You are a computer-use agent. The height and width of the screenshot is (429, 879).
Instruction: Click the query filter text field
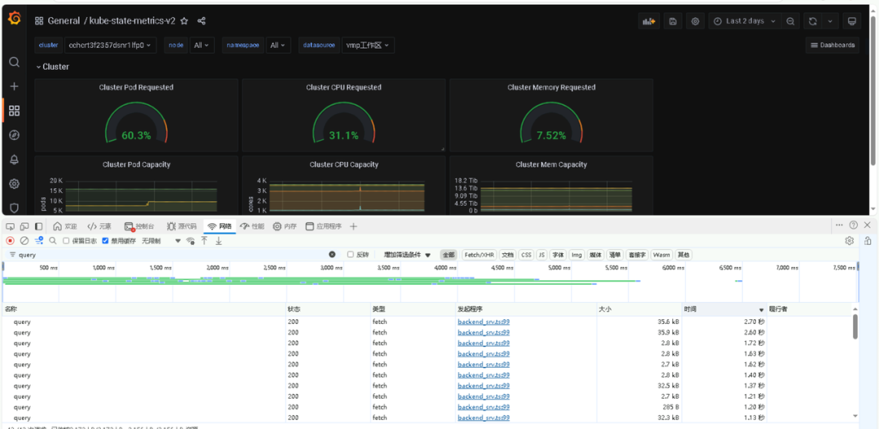163,255
